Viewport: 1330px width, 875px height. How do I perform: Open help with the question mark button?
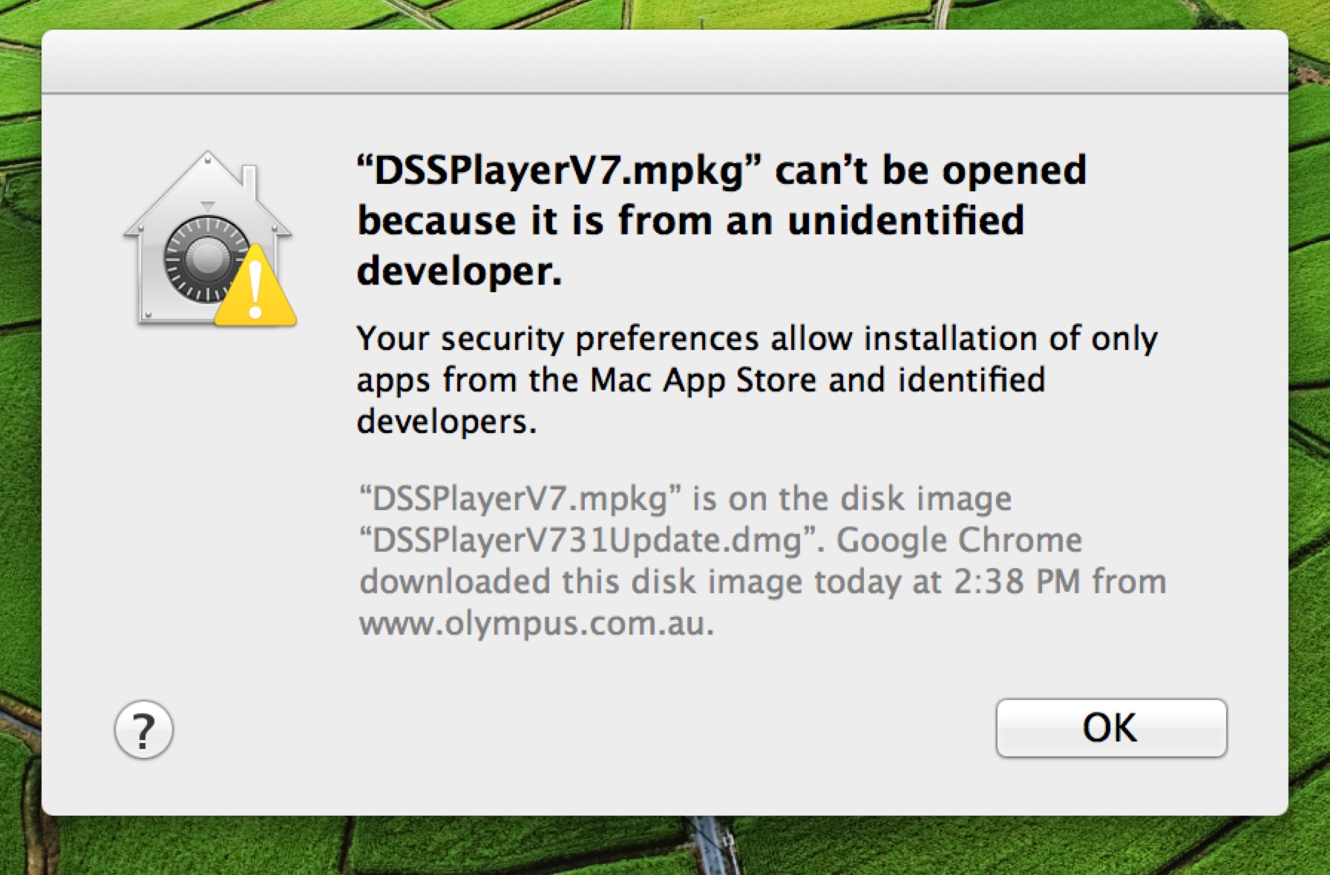coord(144,730)
